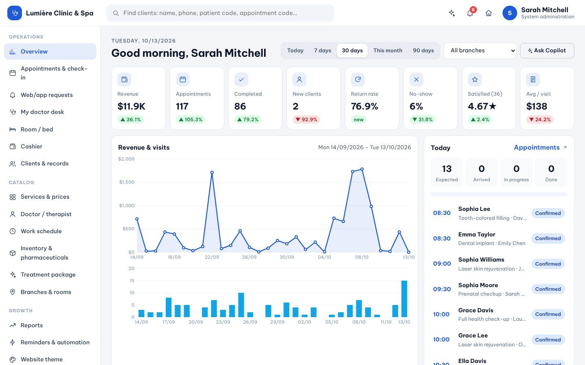This screenshot has height=365, width=585.
Task: Select the 90 days range tab
Action: click(423, 51)
